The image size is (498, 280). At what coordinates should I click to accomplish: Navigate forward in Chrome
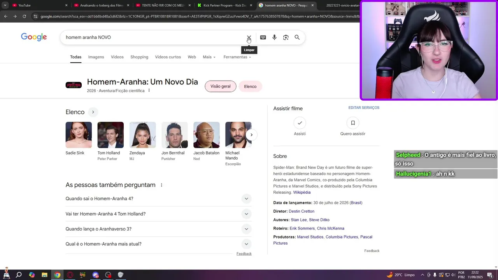pyautogui.click(x=15, y=16)
